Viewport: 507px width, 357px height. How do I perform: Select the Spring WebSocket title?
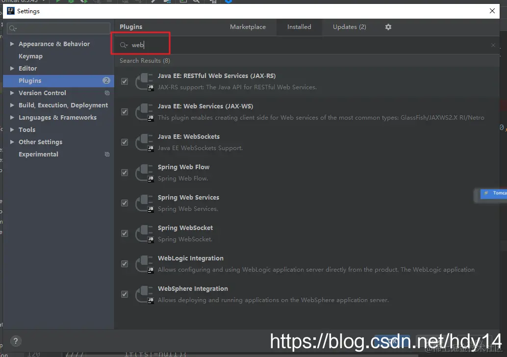[x=185, y=228]
